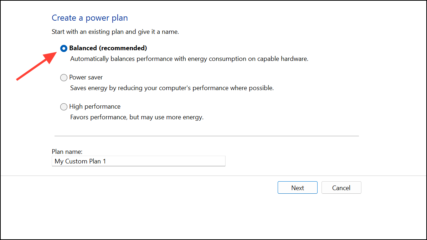427x240 pixels.
Task: Click the "Power saver" label text
Action: click(86, 77)
